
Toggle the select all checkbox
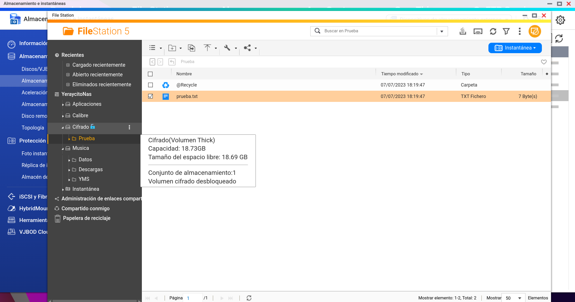pos(150,74)
